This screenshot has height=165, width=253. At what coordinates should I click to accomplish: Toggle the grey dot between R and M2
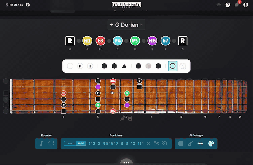(x=78, y=41)
